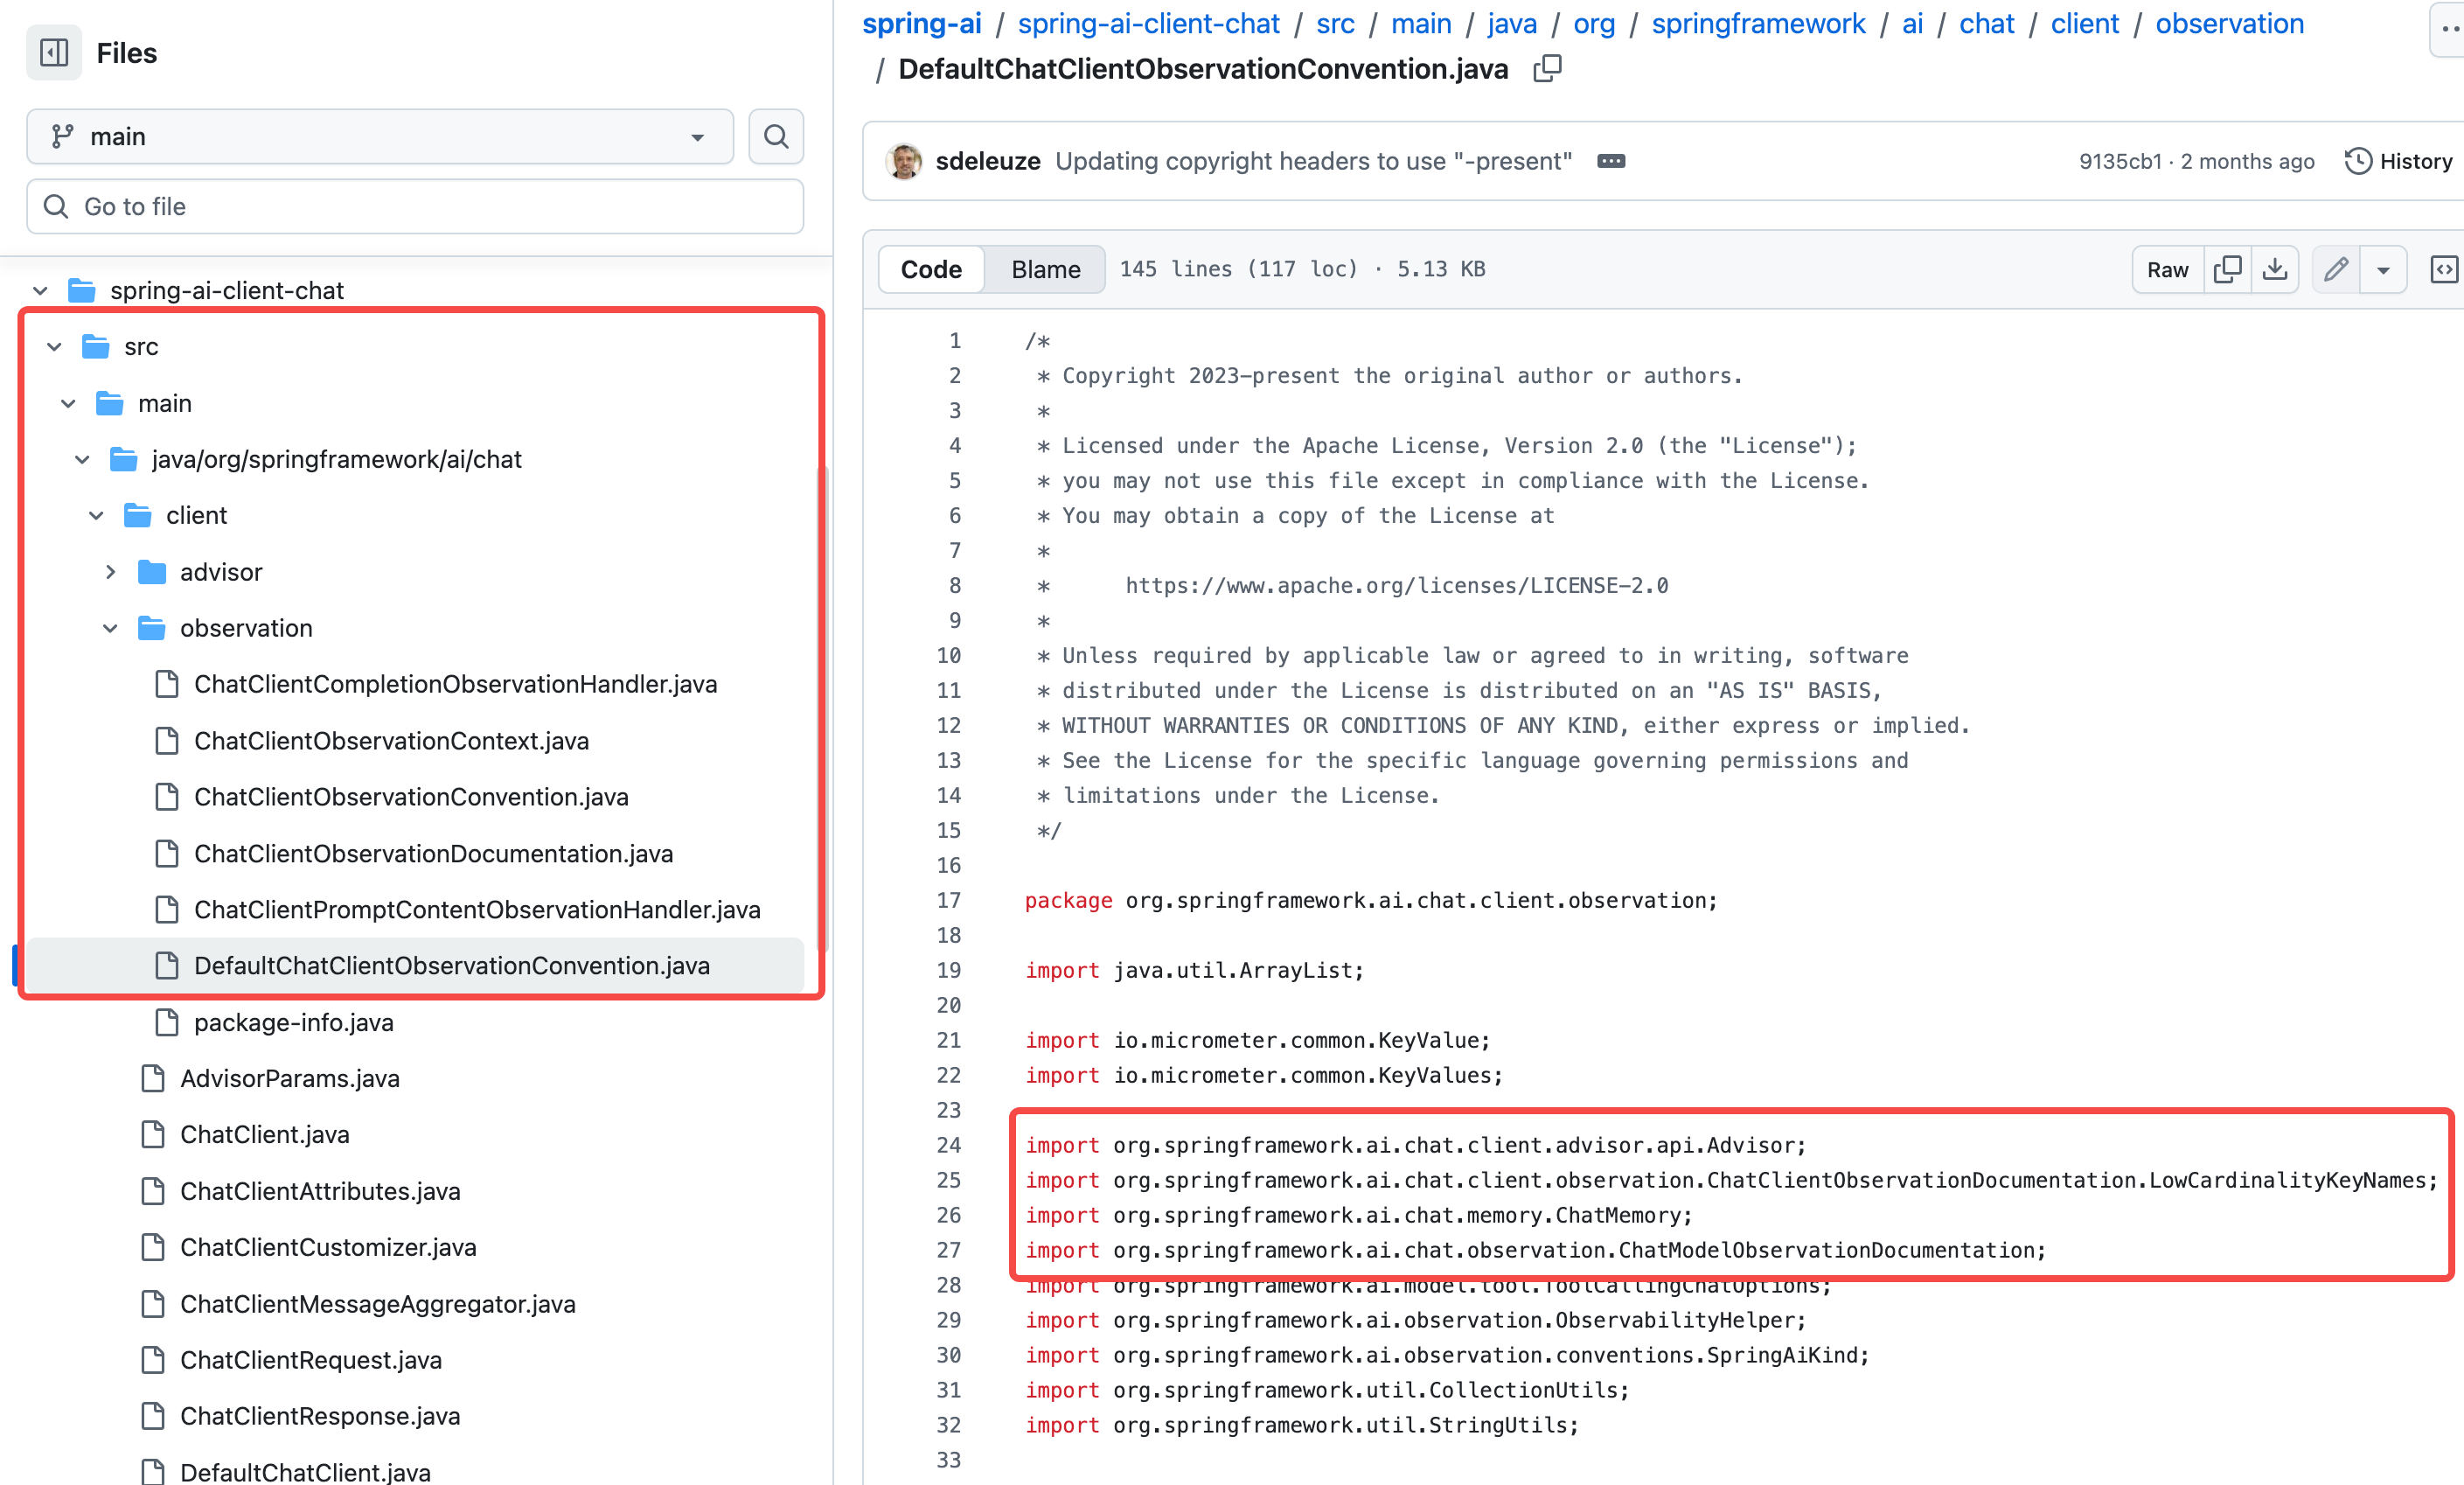Collapse the main folder chevron
Screen dimensions: 2464x1485
pos(69,403)
